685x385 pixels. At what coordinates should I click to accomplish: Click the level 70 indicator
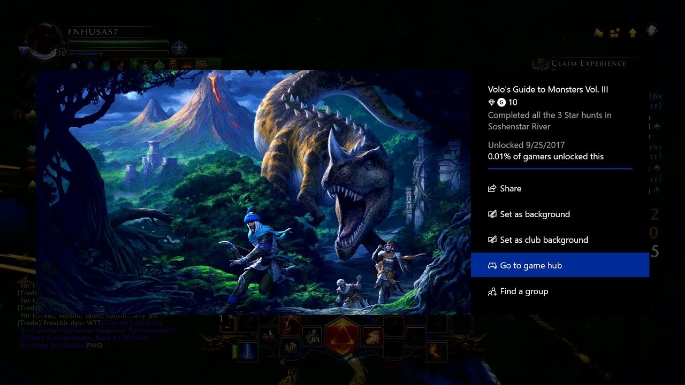click(62, 53)
